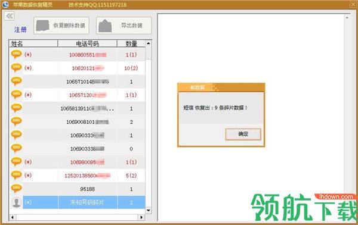Select phone number 100860551 entry
Viewport: 358px width, 225px height.
(88, 55)
